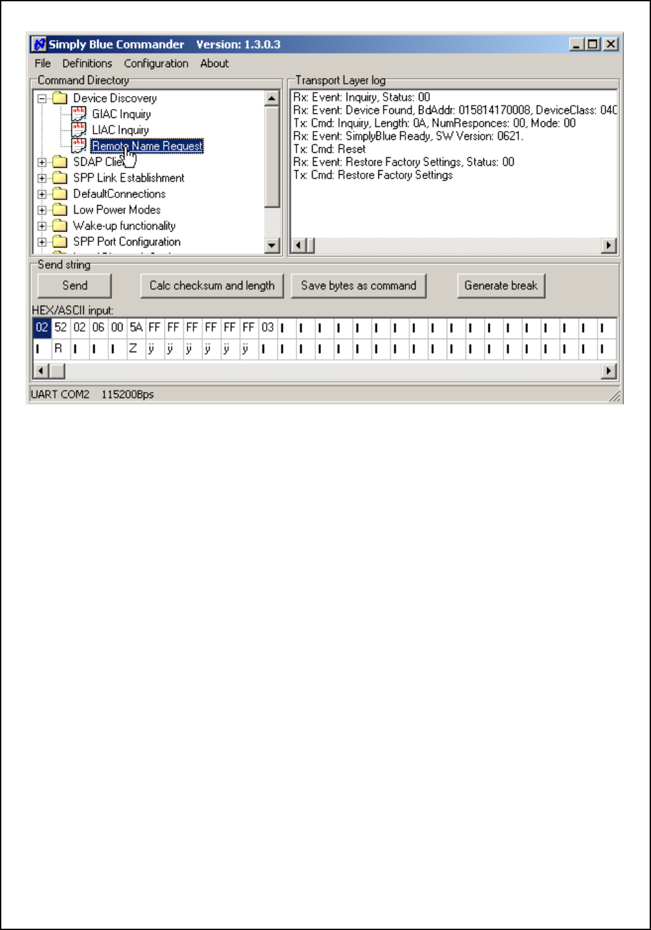The height and width of the screenshot is (930, 651).
Task: Click the SDAP Client folder icon
Action: coord(60,162)
